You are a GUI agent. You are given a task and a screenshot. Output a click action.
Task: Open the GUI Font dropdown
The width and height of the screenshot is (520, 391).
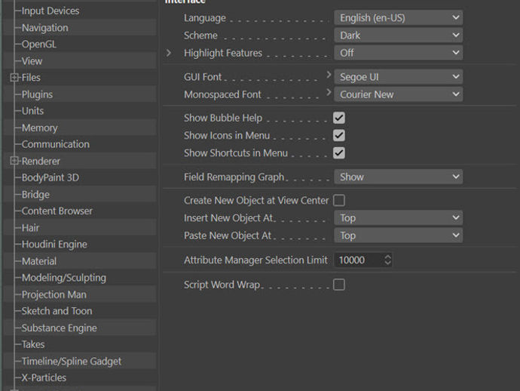[399, 77]
